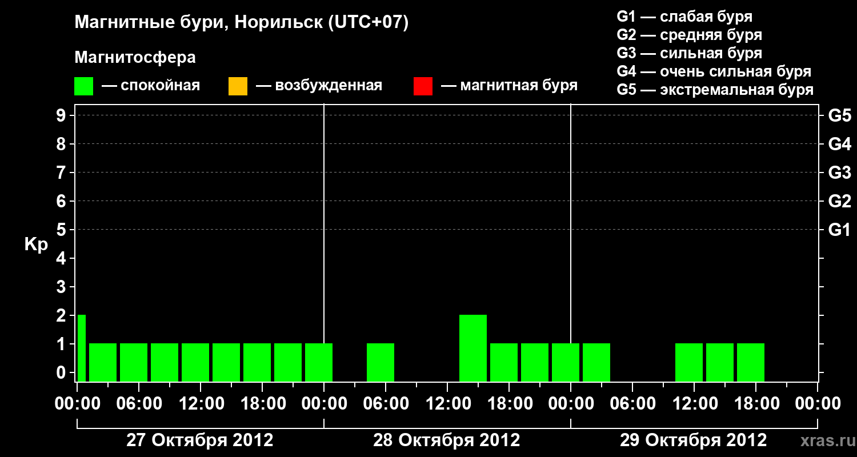Screen dimensions: 857x457
Task: Click the red 'магнитная буря' legend swatch
Action: 423,86
